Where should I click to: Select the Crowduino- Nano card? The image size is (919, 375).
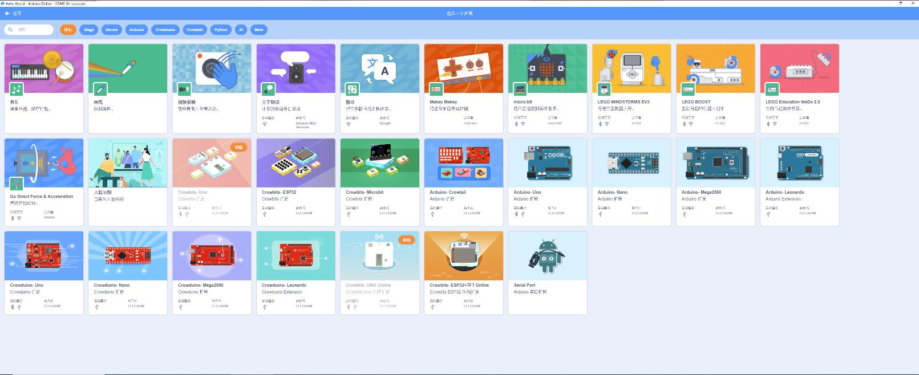(x=128, y=273)
